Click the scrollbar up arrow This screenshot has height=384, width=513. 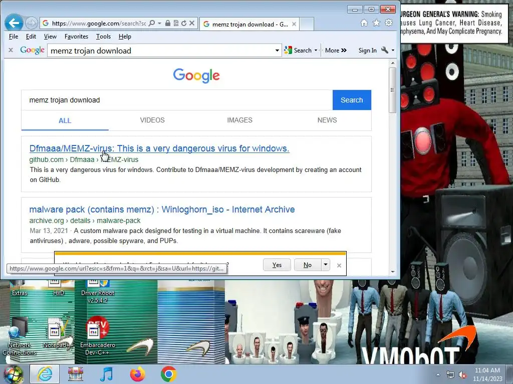(x=393, y=62)
